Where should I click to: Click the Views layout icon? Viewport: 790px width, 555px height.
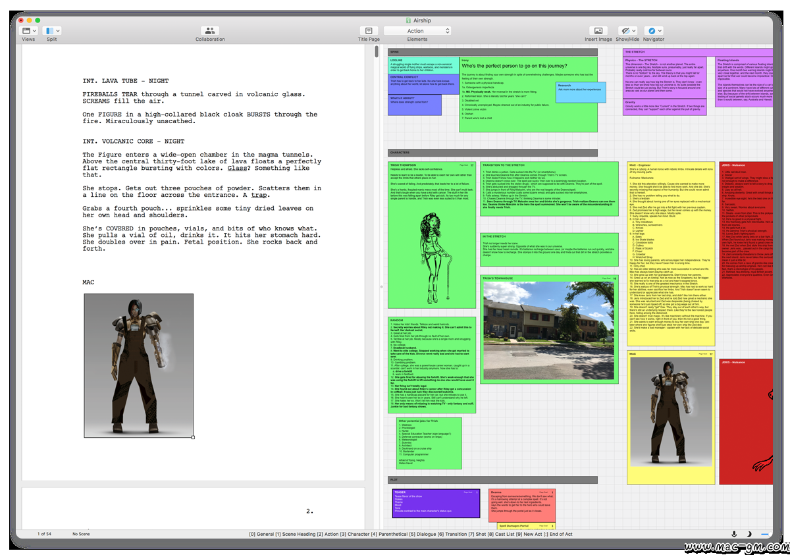click(x=26, y=31)
